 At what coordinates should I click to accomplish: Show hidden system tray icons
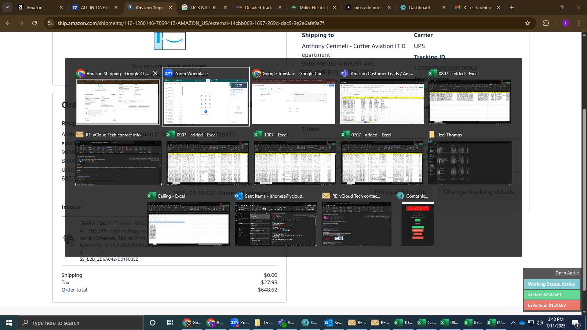click(513, 323)
